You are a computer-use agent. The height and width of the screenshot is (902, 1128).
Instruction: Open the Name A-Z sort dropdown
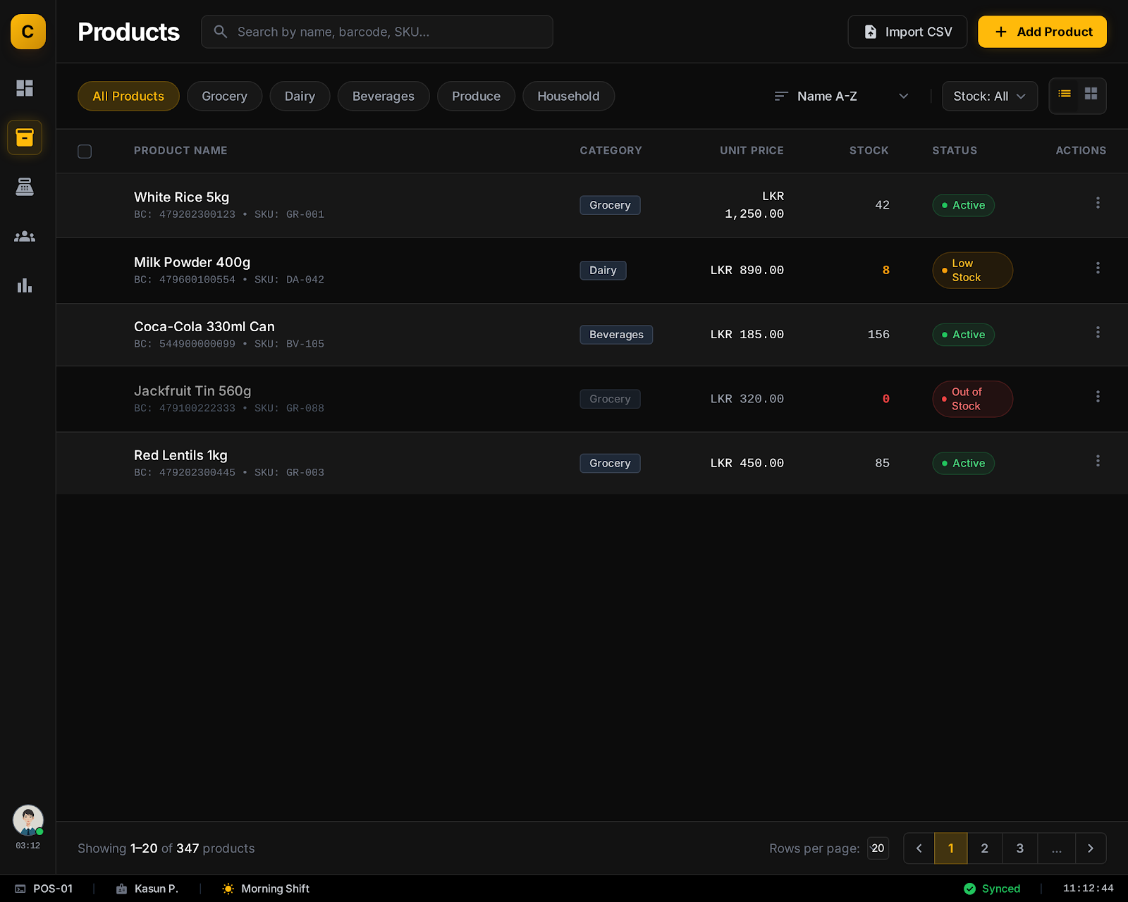840,96
